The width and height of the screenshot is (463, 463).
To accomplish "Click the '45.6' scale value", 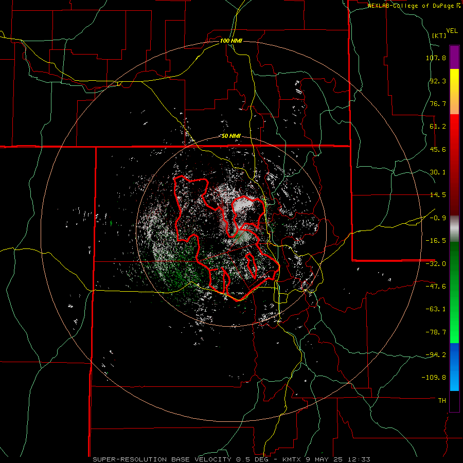I will 438,149.
